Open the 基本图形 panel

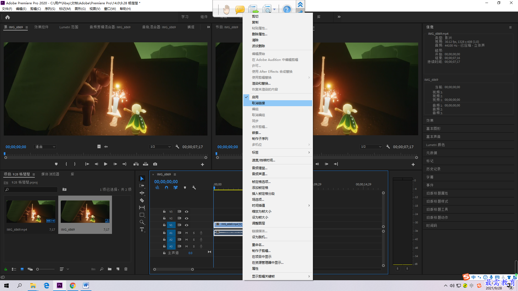point(433,129)
